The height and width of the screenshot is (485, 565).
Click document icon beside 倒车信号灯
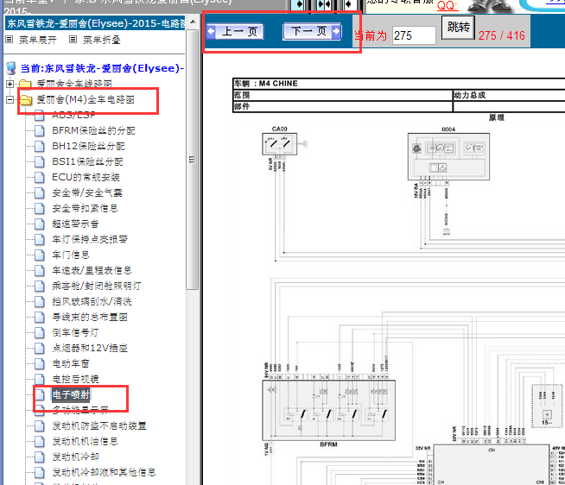(39, 332)
